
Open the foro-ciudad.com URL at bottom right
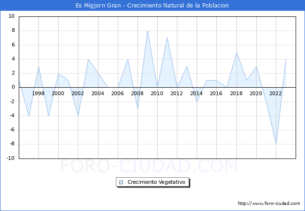coord(269,203)
